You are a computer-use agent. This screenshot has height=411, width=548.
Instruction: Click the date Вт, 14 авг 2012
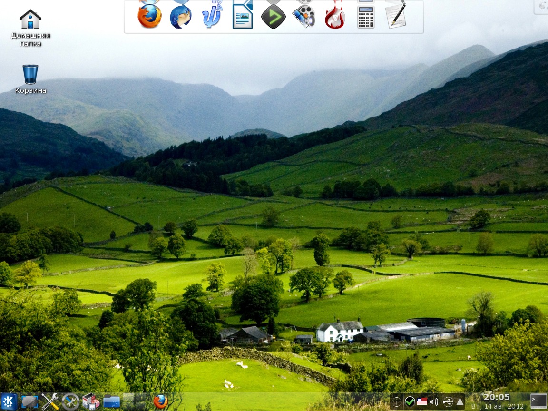[x=497, y=406]
